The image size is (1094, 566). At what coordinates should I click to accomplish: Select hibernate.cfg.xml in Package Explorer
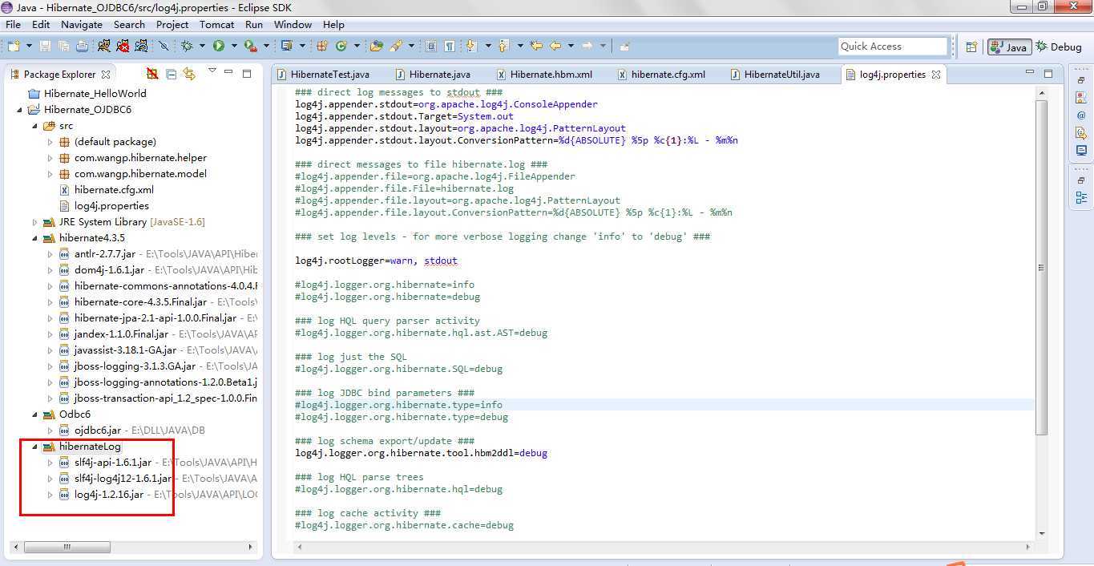pyautogui.click(x=114, y=190)
